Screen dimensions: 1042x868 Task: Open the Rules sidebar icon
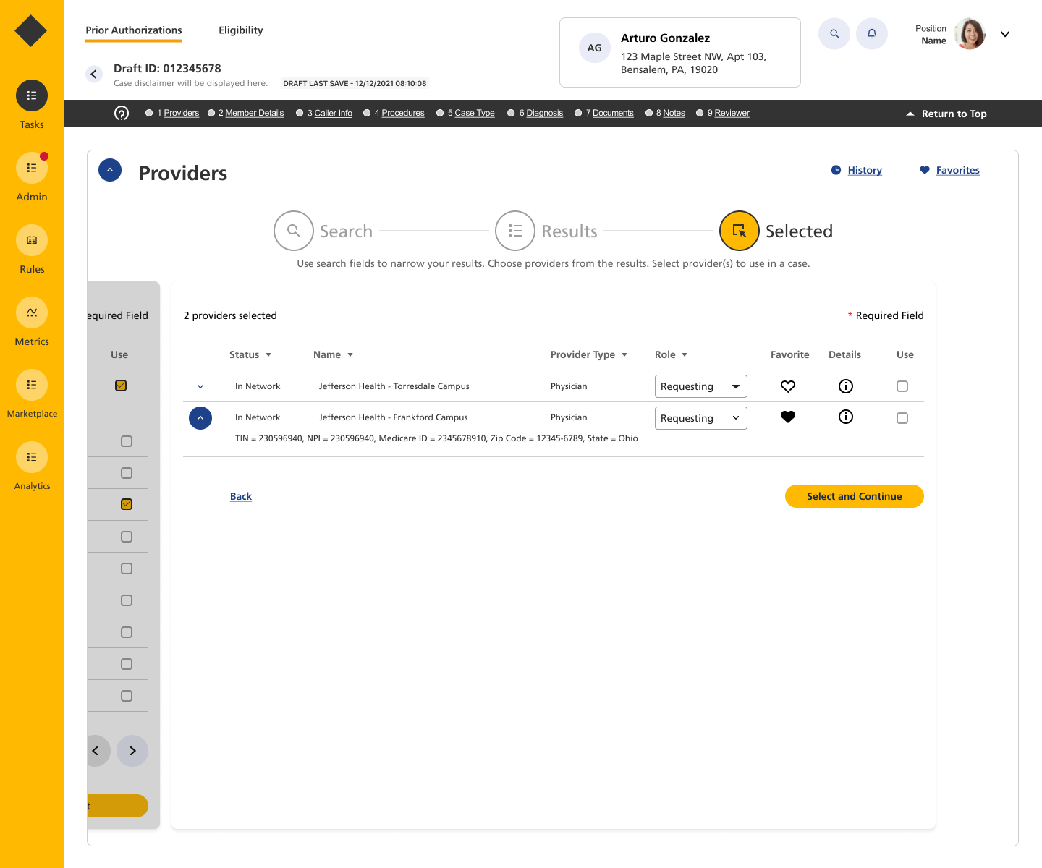click(32, 240)
